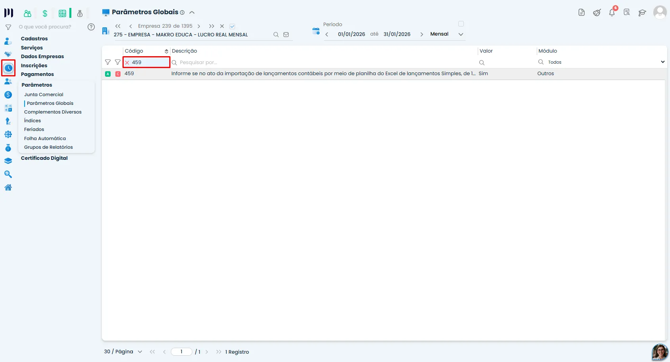
Task: Click the envelope icon beside company name
Action: [x=286, y=35]
